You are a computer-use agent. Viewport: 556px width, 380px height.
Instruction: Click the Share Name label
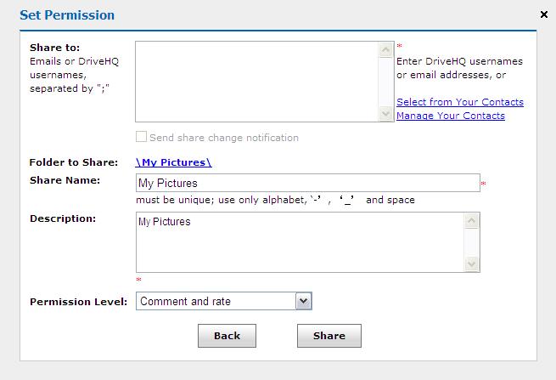pos(65,180)
